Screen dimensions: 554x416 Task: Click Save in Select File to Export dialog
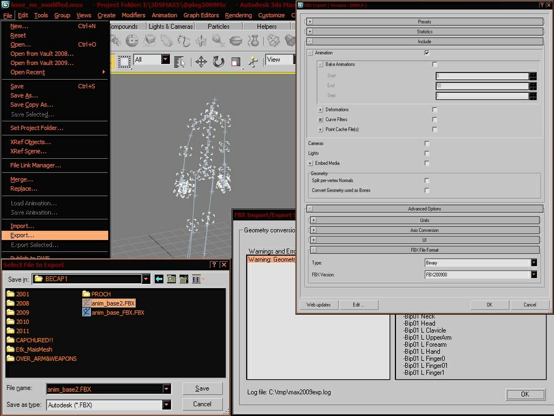pos(202,388)
